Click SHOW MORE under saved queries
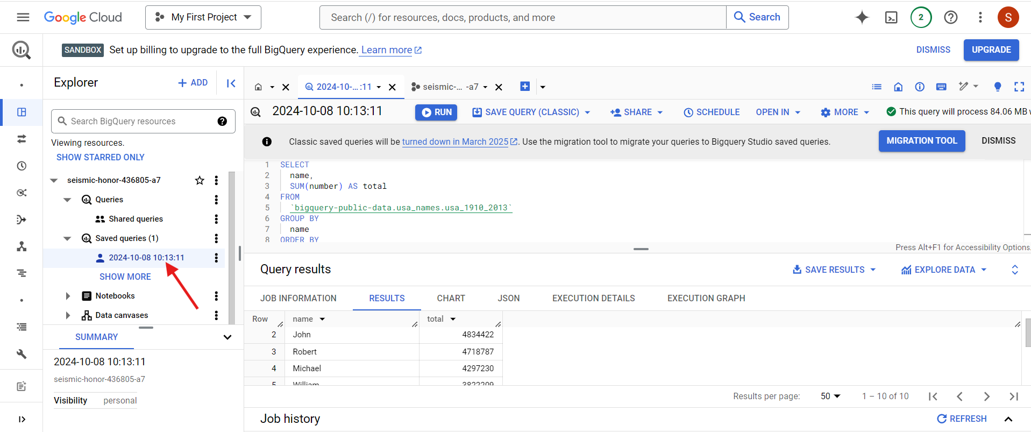1031x432 pixels. 125,277
